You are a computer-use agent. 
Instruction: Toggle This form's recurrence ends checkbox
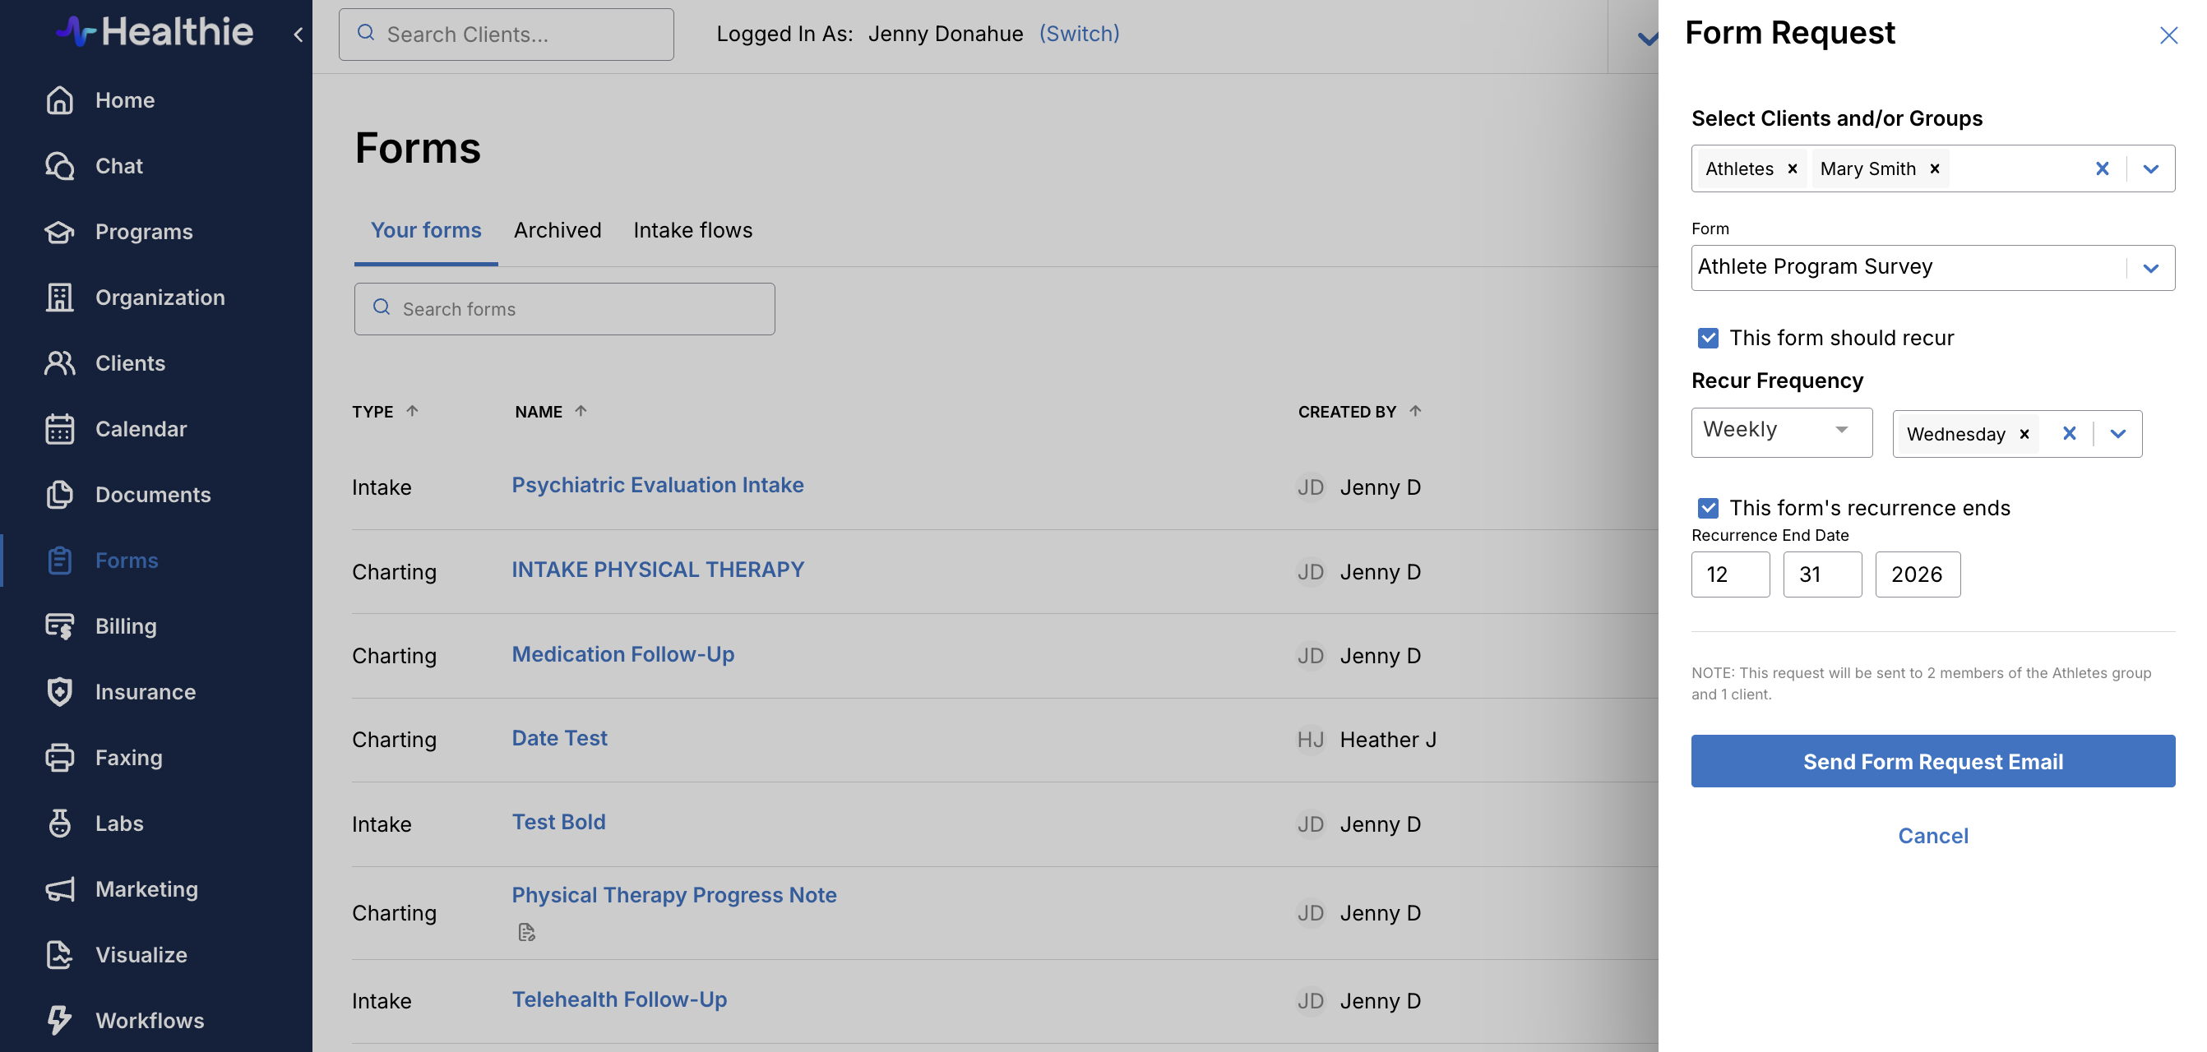(1708, 508)
